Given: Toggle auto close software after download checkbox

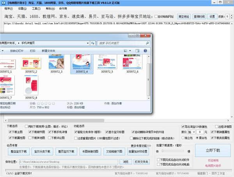Looking at the screenshot, I should pyautogui.click(x=158, y=160).
